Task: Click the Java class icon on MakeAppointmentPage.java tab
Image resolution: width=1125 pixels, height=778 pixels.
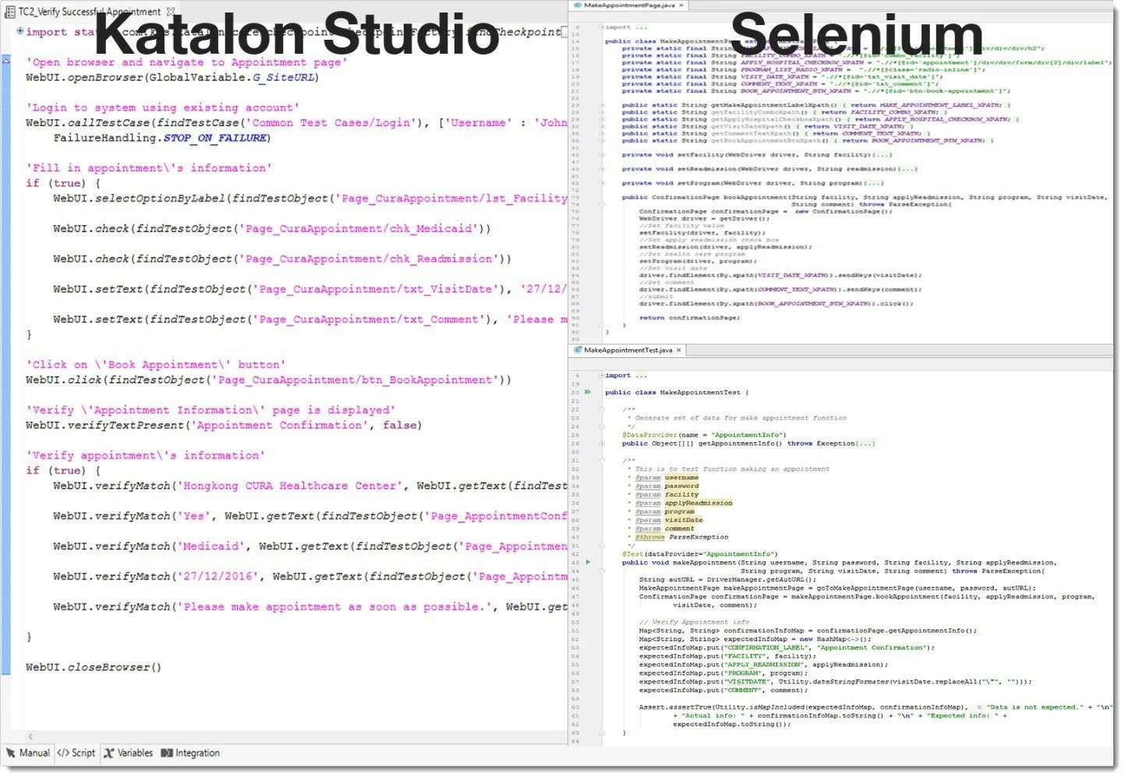Action: coord(578,5)
